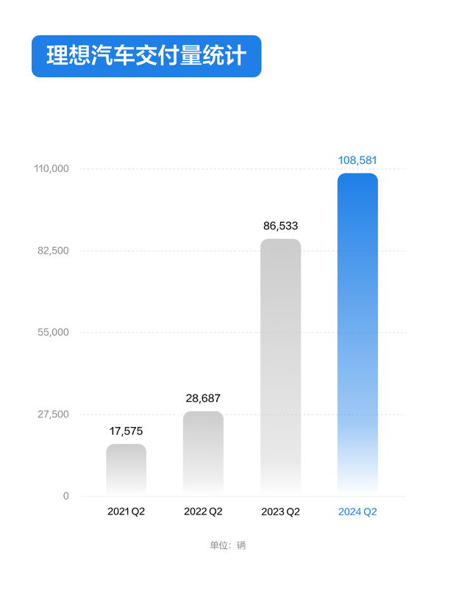Click the 2022 Q2 category label
This screenshot has width=456, height=607.
point(203,512)
